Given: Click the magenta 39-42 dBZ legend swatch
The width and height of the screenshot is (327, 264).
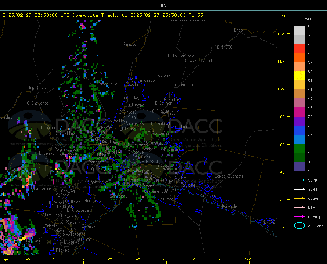Looking at the screenshot, I should [299, 112].
